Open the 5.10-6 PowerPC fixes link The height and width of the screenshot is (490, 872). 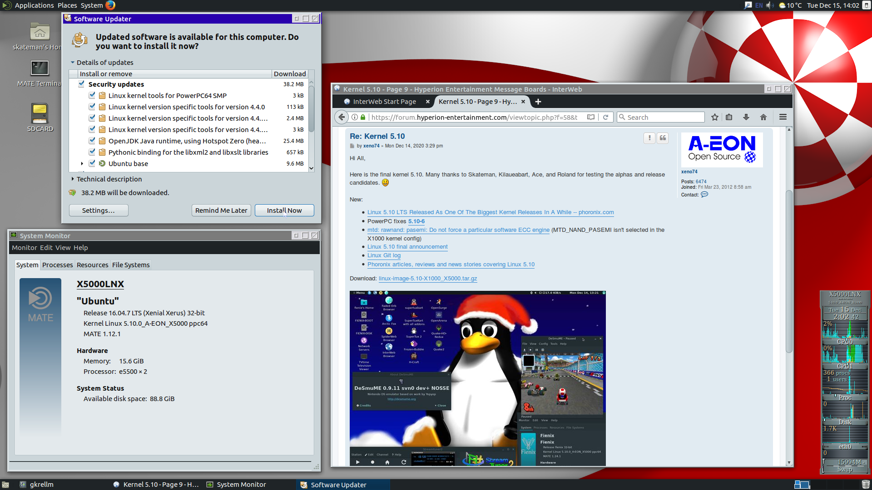coord(416,221)
